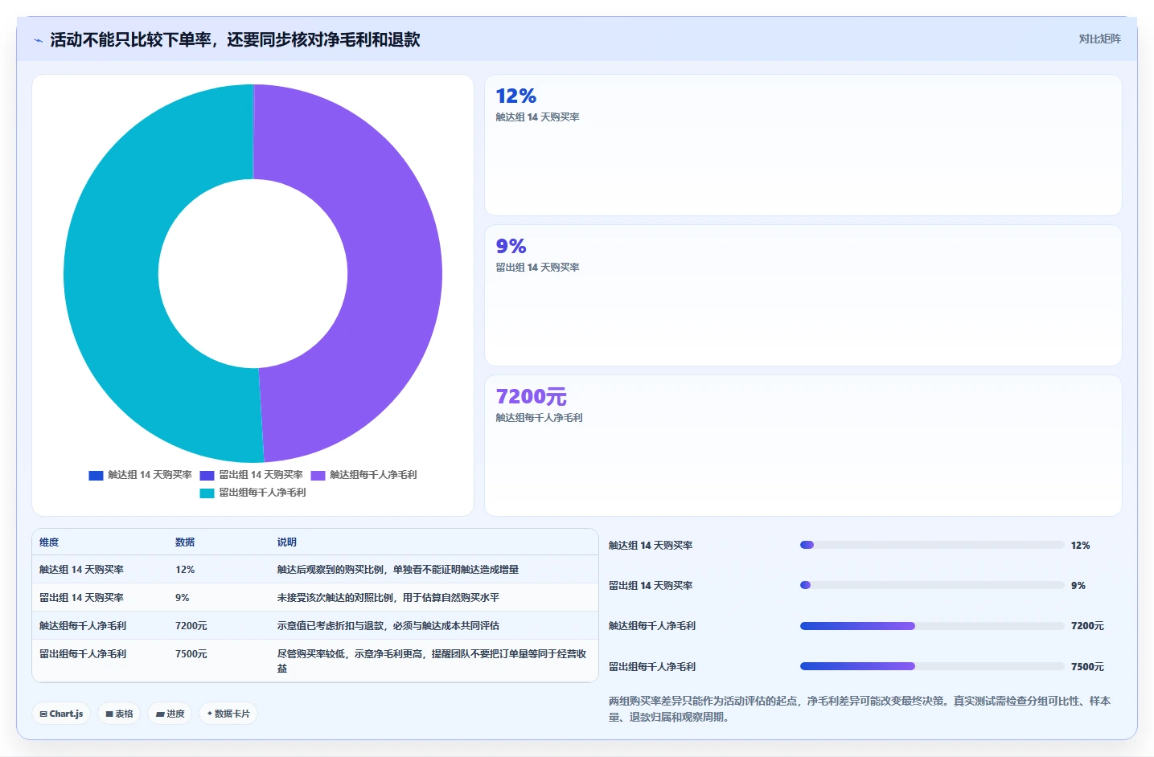The height and width of the screenshot is (757, 1154).
Task: Click the footnote text about 两组购买率差异
Action: pyautogui.click(x=860, y=709)
